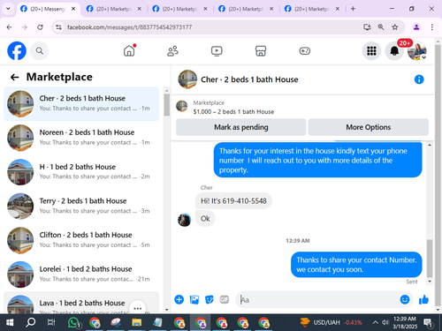Open the three-dots menu on Lava conversation
This screenshot has width=442, height=331.
138,307
